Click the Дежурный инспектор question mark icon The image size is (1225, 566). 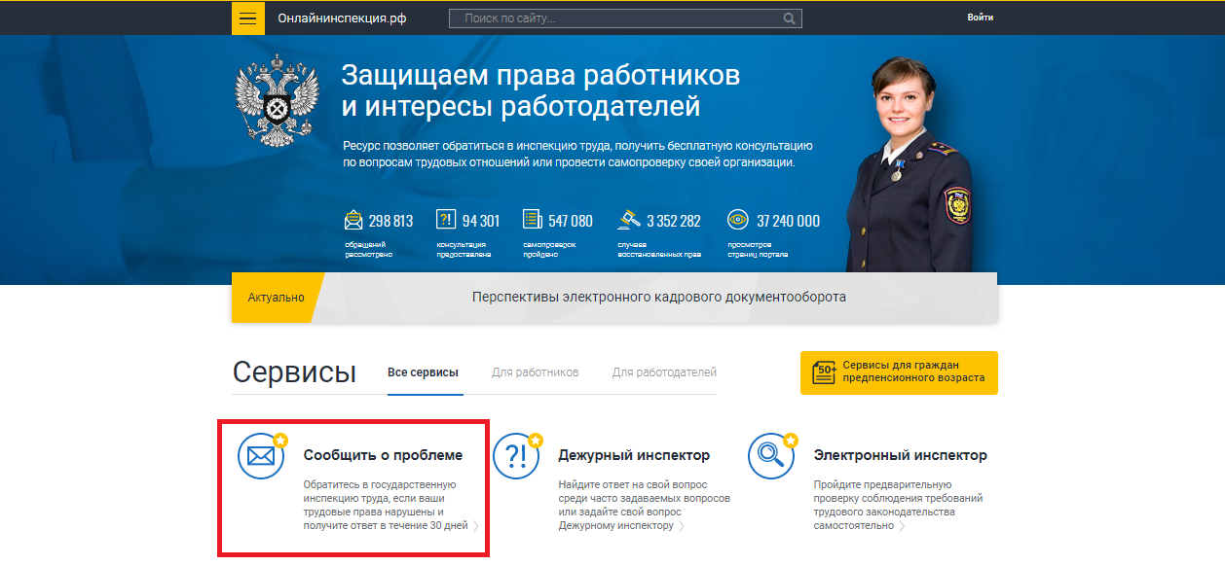pos(516,456)
